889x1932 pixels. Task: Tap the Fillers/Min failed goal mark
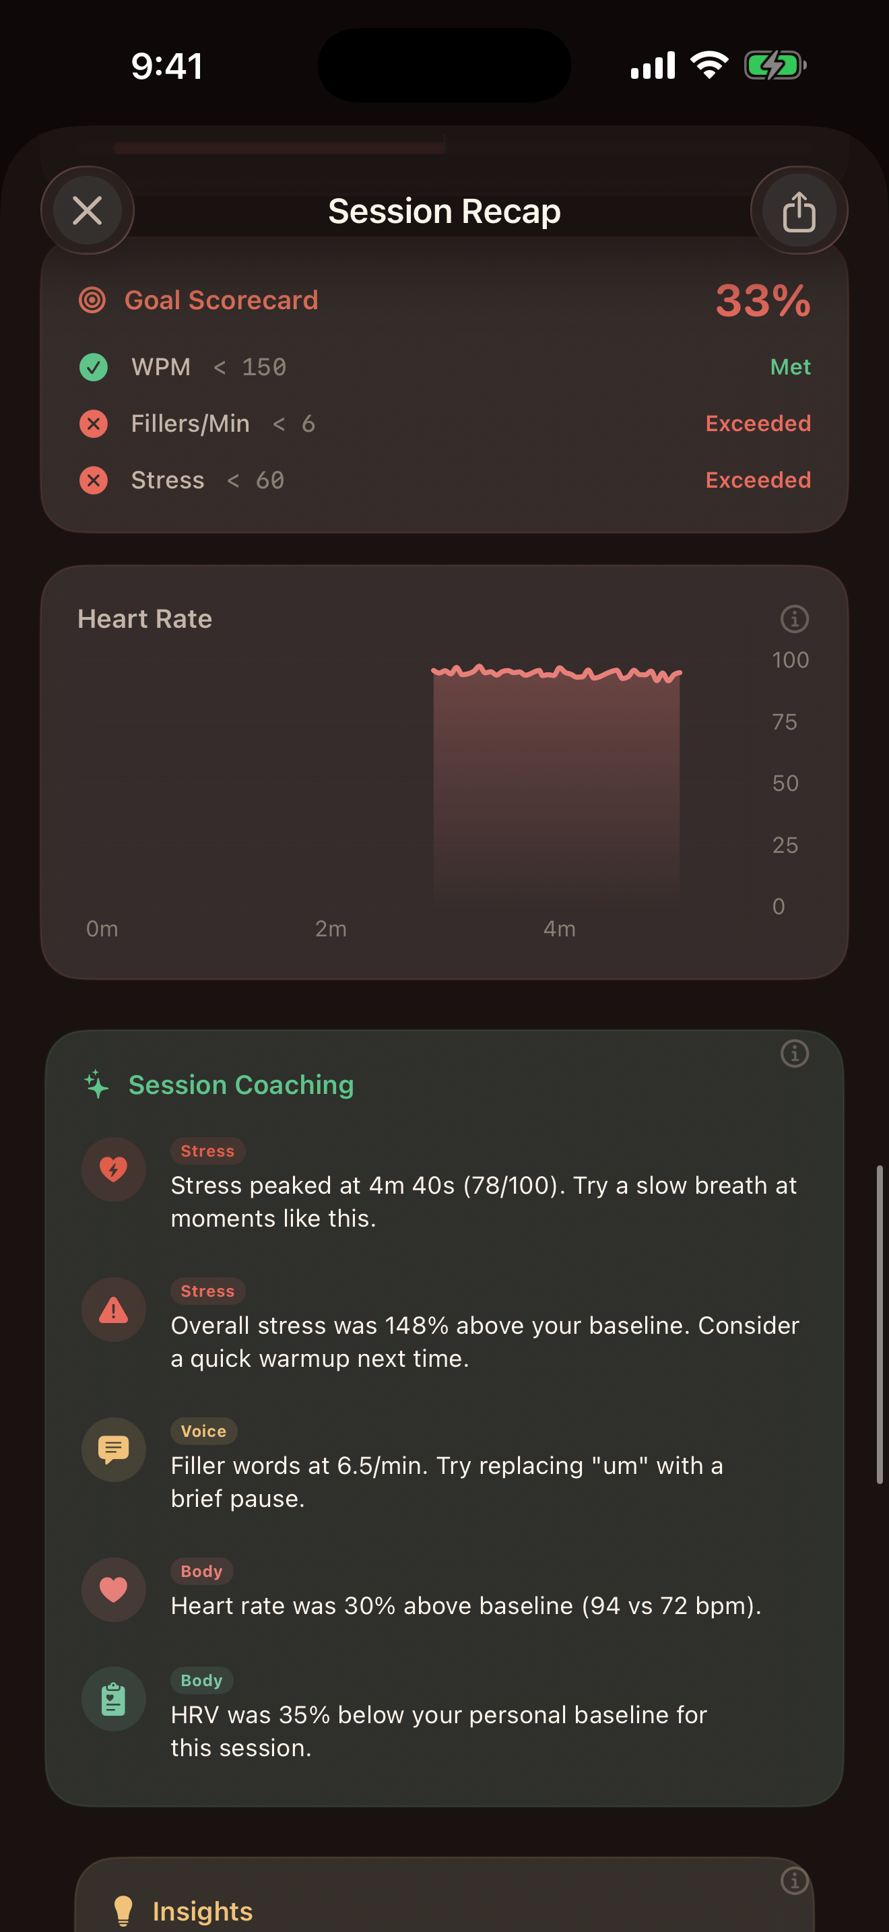94,424
